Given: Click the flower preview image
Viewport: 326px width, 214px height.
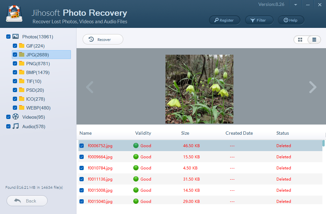Looking at the screenshot, I should pyautogui.click(x=199, y=89).
